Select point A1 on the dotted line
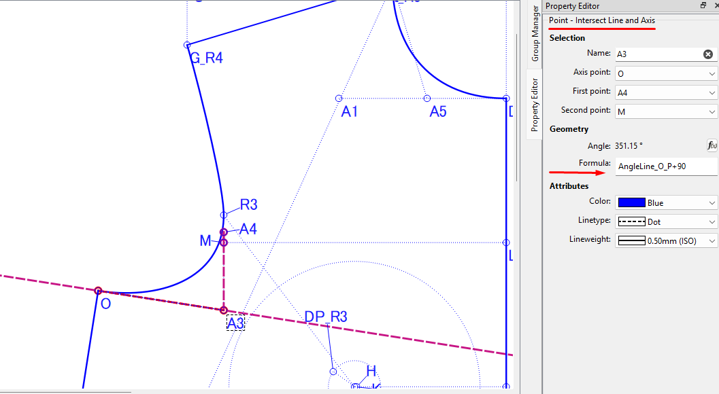Screen dimensions: 719x394 click(x=339, y=98)
